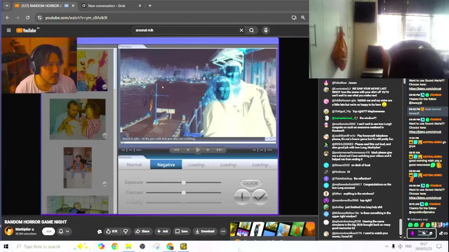This screenshot has height=252, width=449.
Task: Click the browser forward arrow
Action: [x=18, y=17]
